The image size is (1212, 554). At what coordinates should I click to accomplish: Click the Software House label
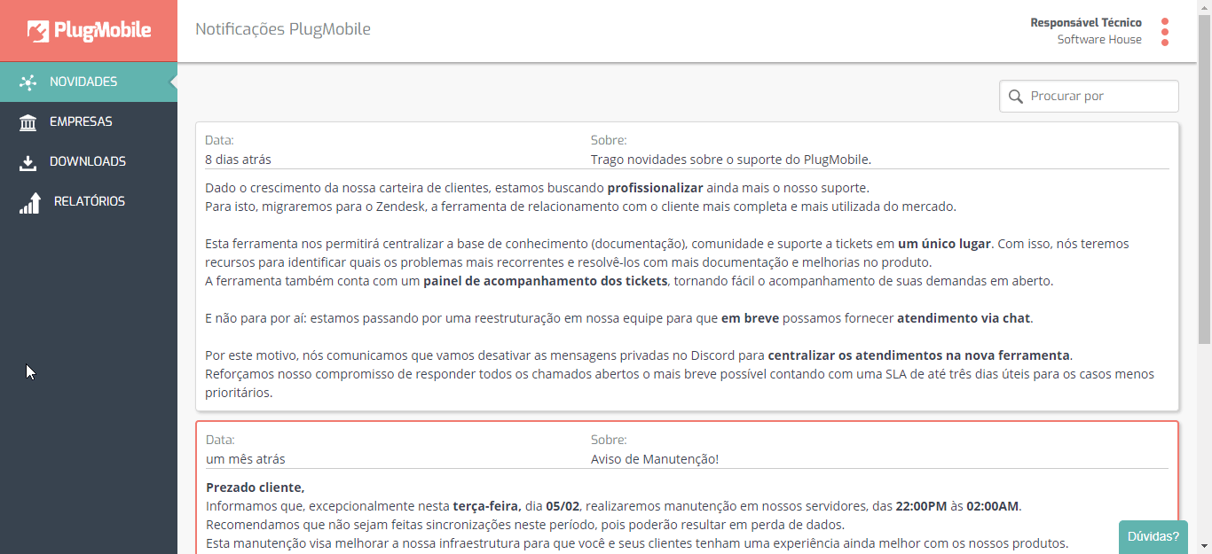1099,39
